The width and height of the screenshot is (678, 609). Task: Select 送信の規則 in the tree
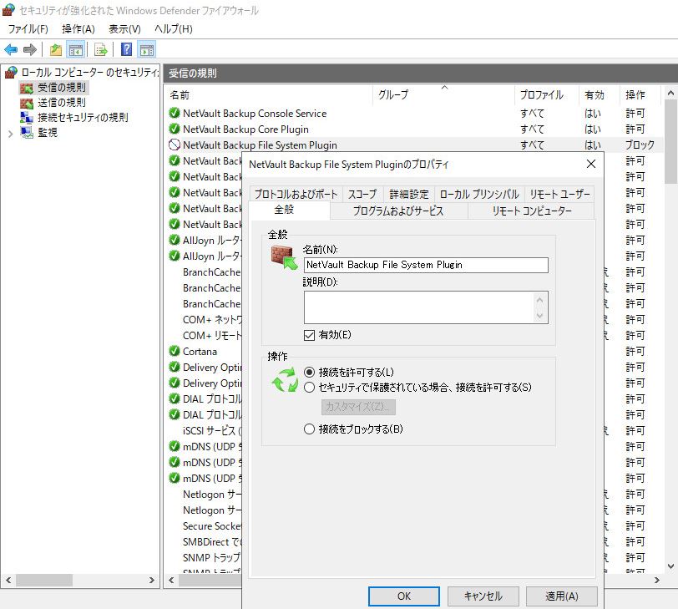[x=62, y=103]
